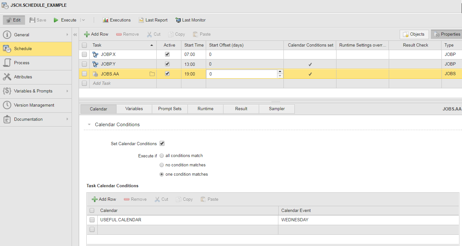This screenshot has width=462, height=246.
Task: Open the Last Monitor
Action: 190,20
